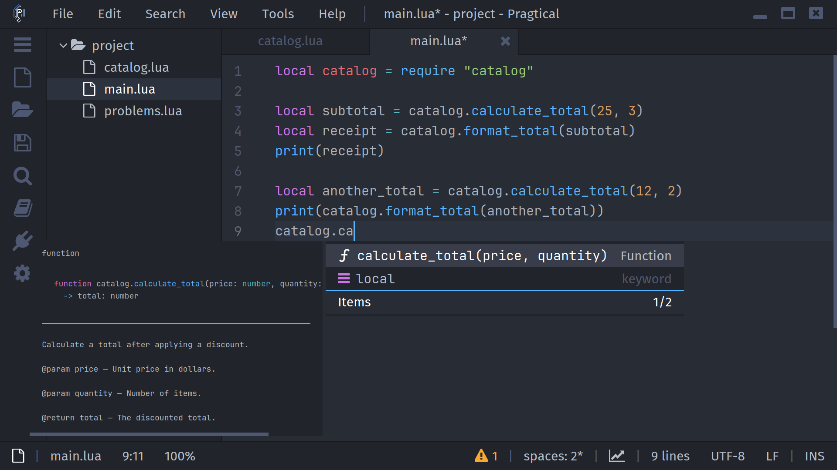The image size is (837, 470).
Task: Toggle the INS insert mode indicator
Action: click(814, 456)
